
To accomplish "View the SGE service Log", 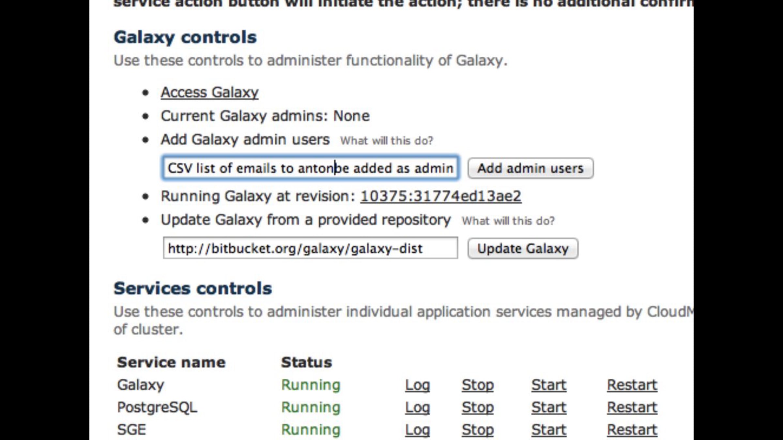I will pos(417,430).
